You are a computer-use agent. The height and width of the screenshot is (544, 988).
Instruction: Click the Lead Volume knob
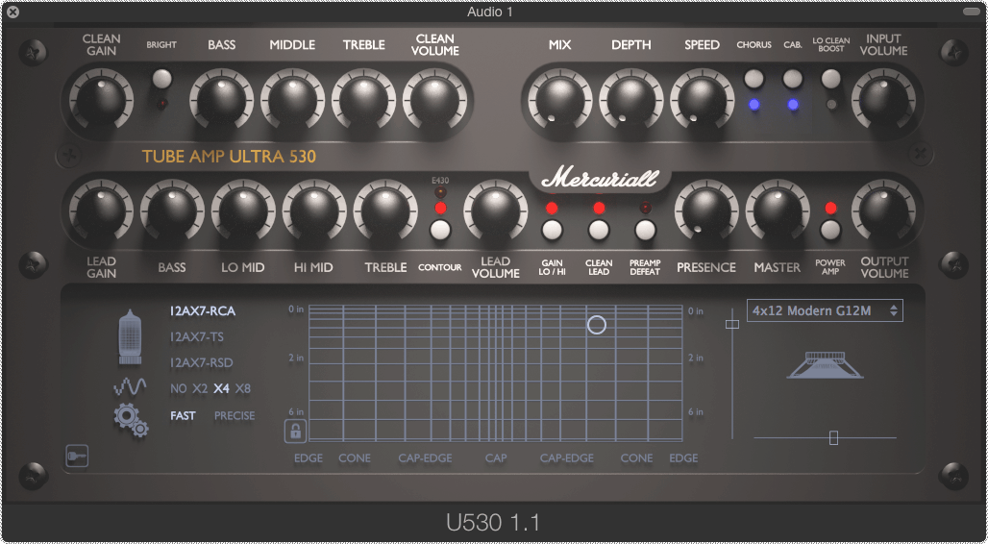(495, 210)
